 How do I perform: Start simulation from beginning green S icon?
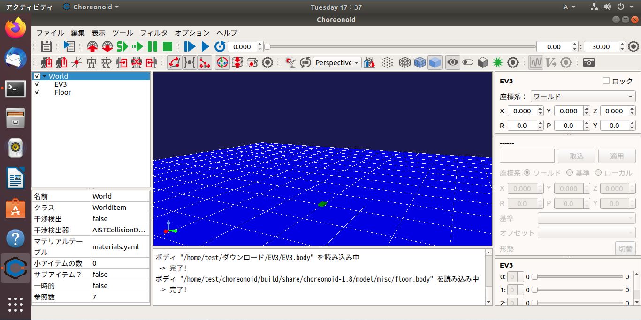(x=122, y=46)
